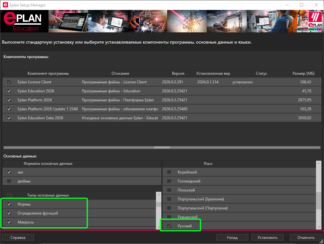This screenshot has height=244, width=324.
Task: Enable the дюймы data format checkbox
Action: click(x=9, y=181)
